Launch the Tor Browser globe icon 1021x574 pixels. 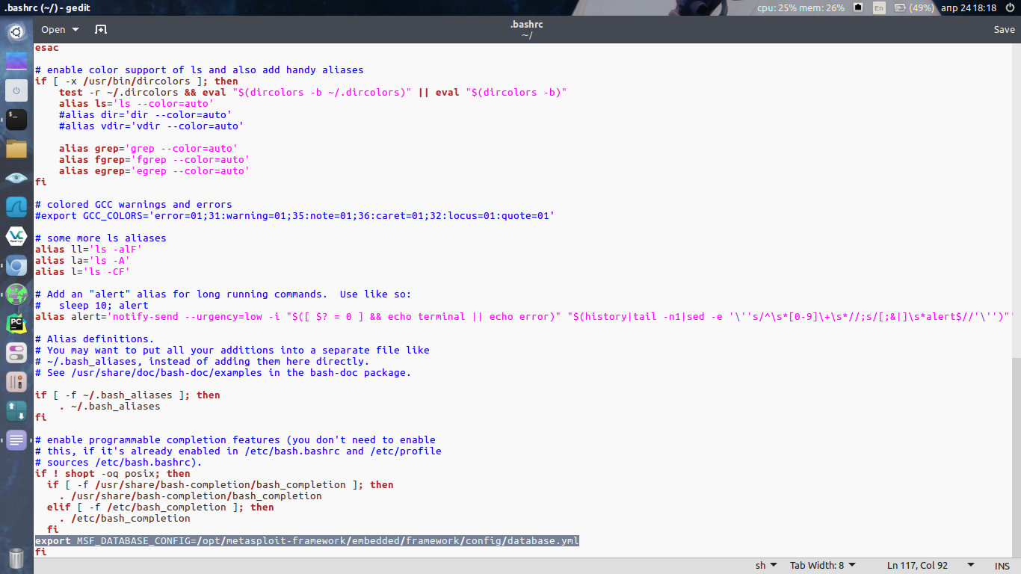tap(16, 294)
